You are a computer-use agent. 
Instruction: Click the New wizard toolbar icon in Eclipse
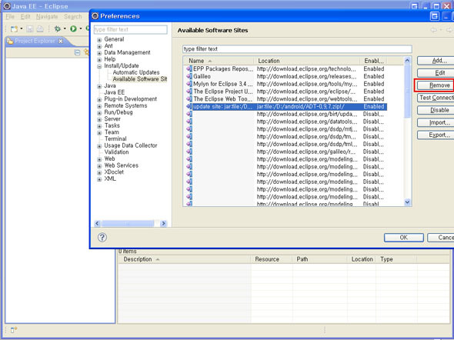pyautogui.click(x=14, y=29)
